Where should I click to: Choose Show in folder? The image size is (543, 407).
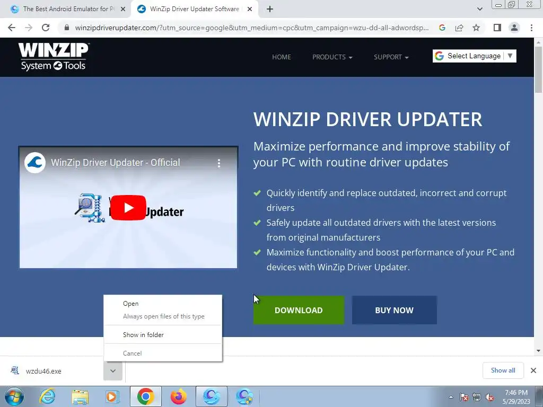[162, 335]
